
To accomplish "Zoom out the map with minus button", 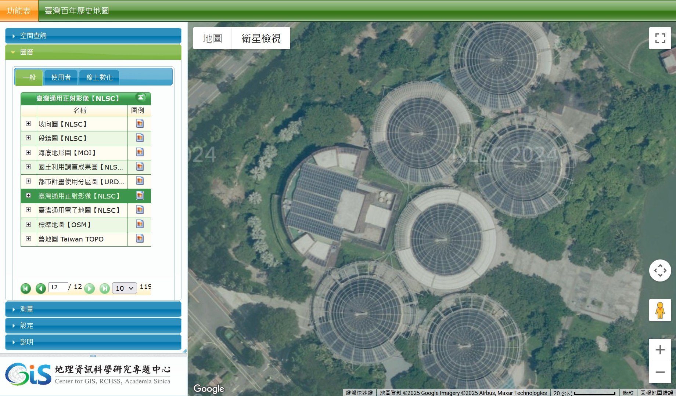I will click(x=660, y=372).
